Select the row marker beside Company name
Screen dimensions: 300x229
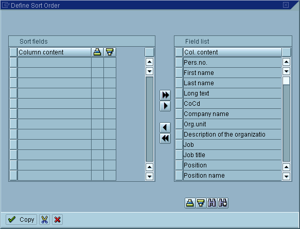(179, 114)
